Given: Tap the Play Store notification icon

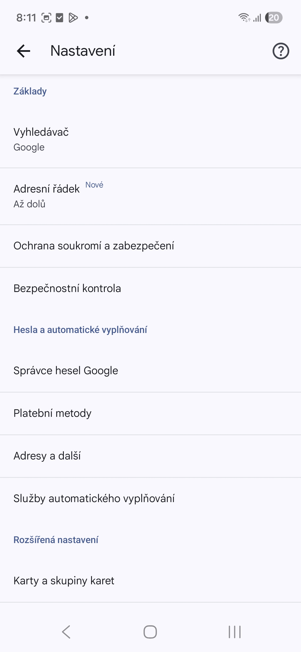Looking at the screenshot, I should 73,18.
